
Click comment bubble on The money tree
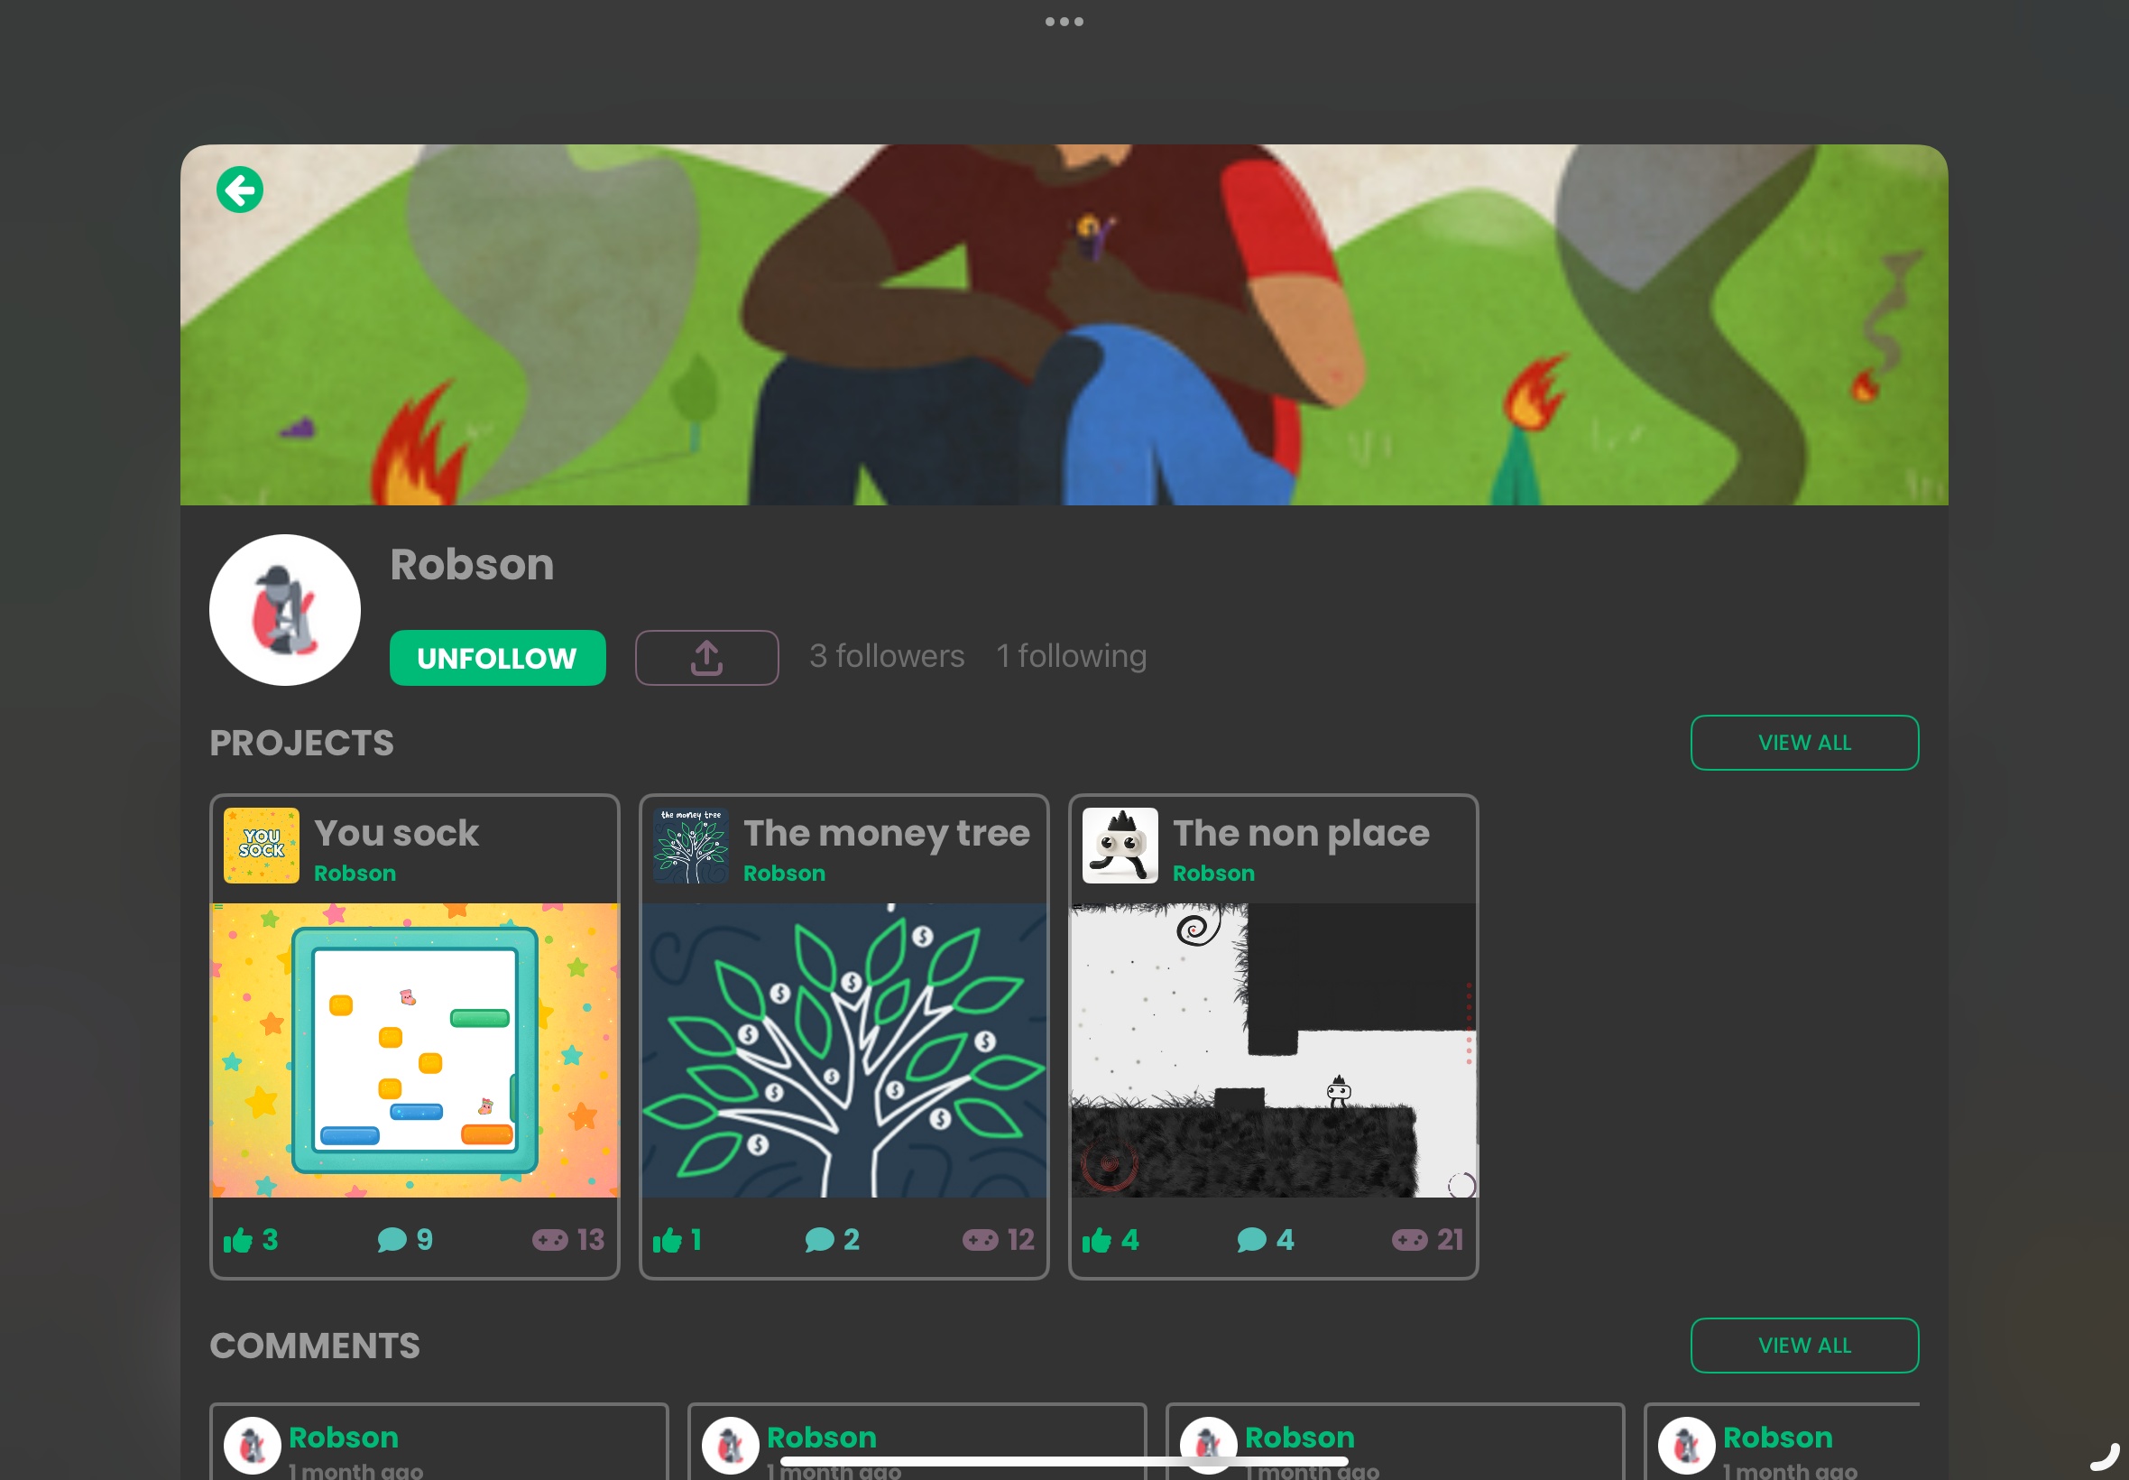coord(819,1240)
